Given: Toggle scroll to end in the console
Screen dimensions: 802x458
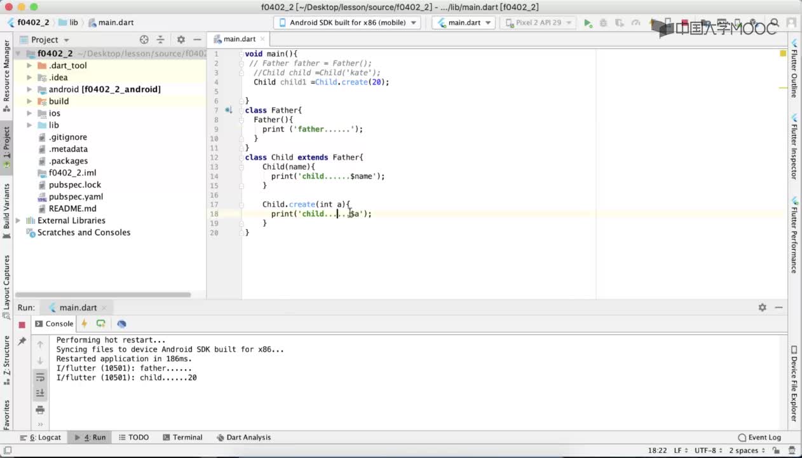Looking at the screenshot, I should (40, 393).
